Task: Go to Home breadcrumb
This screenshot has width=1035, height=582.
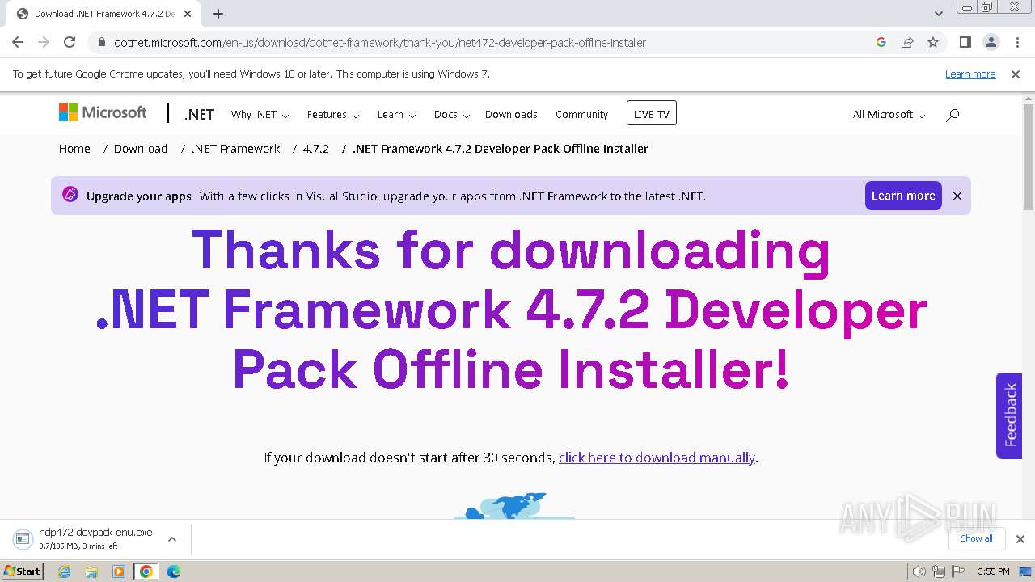Action: pyautogui.click(x=74, y=149)
